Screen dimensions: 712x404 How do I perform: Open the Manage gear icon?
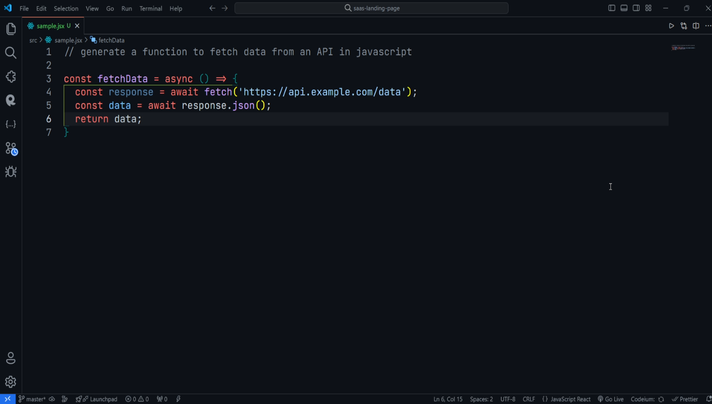(x=11, y=382)
